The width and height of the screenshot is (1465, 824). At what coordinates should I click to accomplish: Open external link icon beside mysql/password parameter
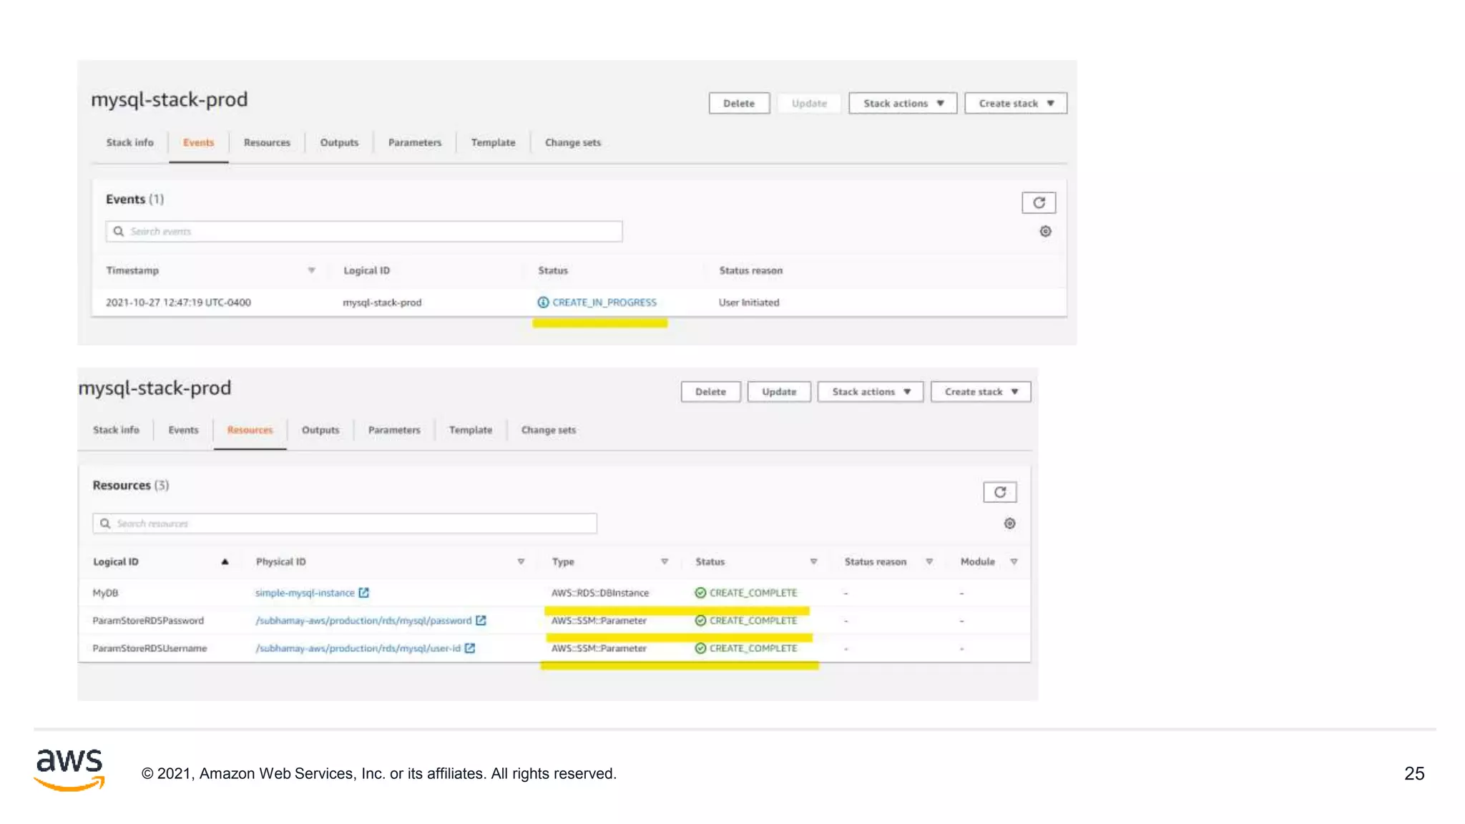coord(481,620)
